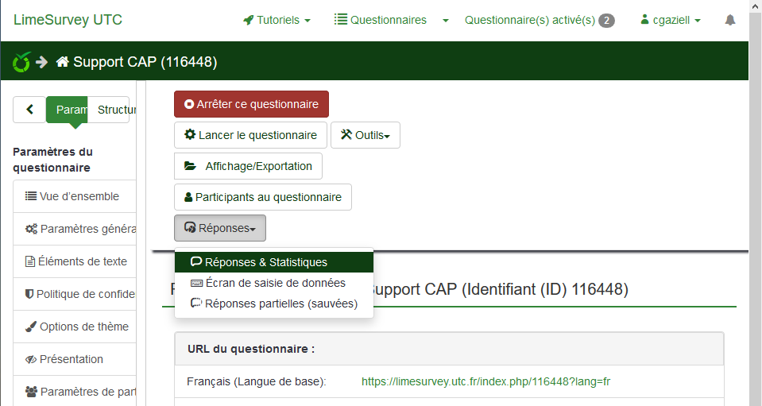Click Participants au questionnaire button
The height and width of the screenshot is (406, 762).
pos(262,197)
